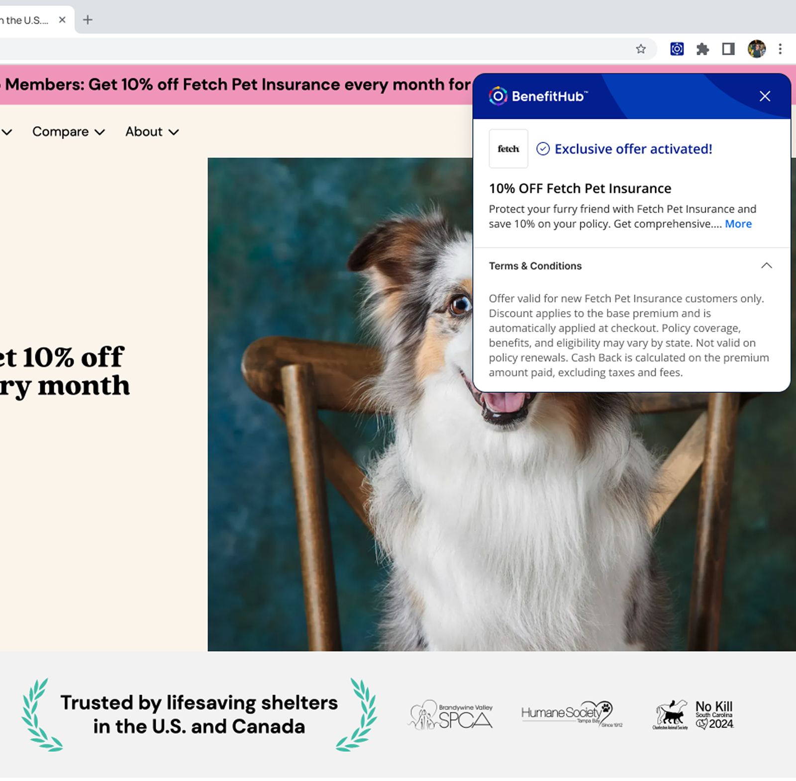The width and height of the screenshot is (796, 781).
Task: Open the BenefitHub extension icon in toolbar
Action: [x=677, y=49]
